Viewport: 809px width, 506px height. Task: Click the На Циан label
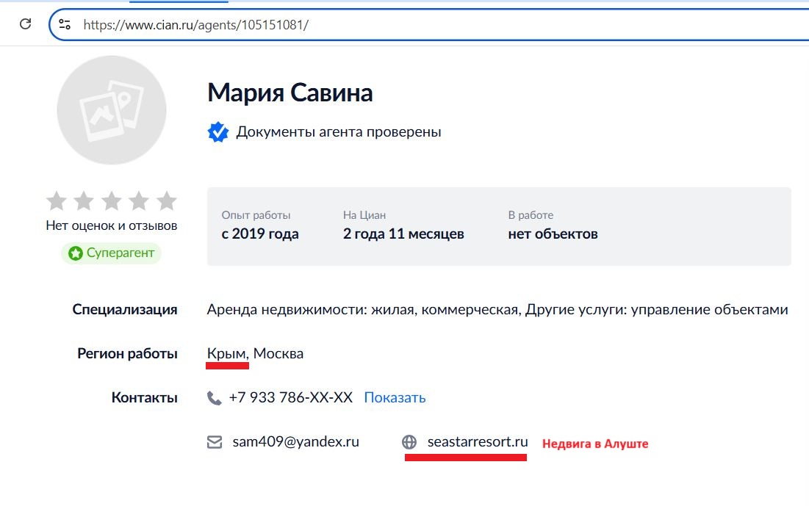(364, 215)
